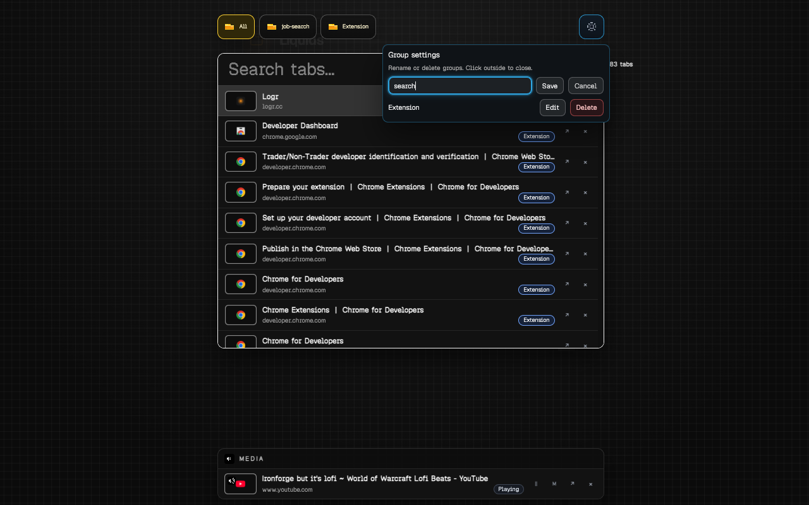Mute the Ironforge lofi media tab
Viewport: 809px width, 505px height.
click(x=554, y=484)
